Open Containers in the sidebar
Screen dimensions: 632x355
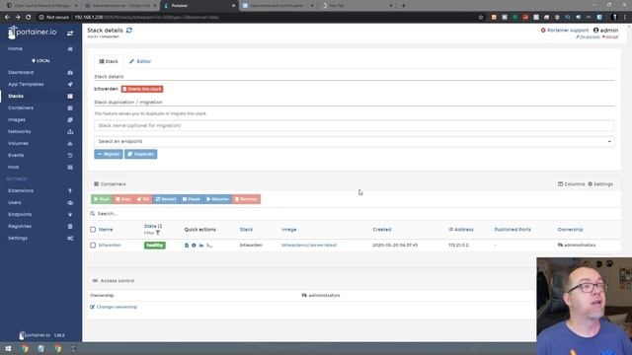coord(21,107)
